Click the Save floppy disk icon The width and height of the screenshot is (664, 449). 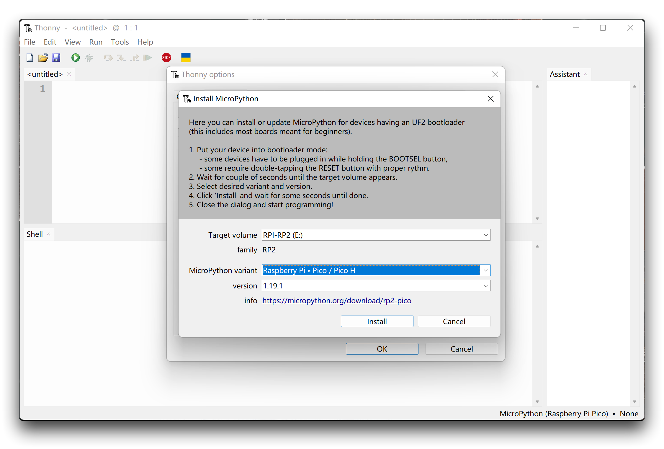[x=56, y=58]
